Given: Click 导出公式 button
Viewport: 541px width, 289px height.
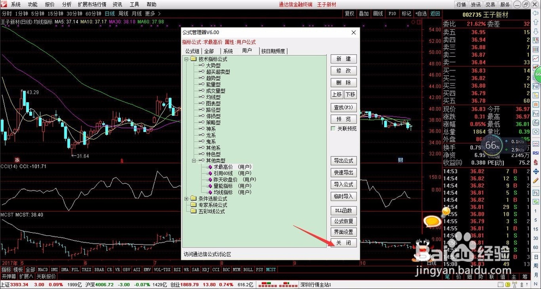Looking at the screenshot, I should click(344, 161).
